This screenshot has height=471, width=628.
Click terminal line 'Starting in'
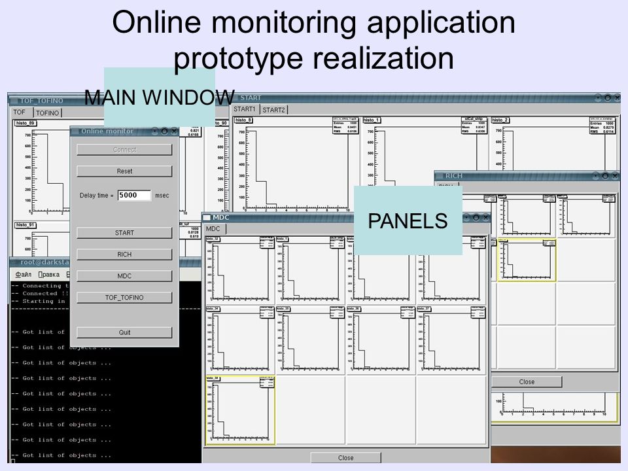(x=38, y=301)
